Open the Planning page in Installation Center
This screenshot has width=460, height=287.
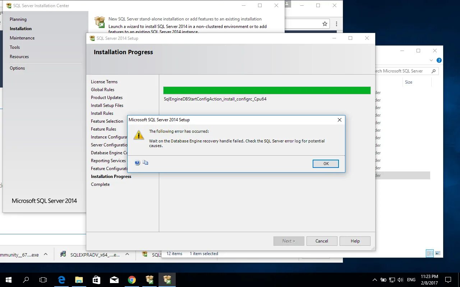coord(18,19)
